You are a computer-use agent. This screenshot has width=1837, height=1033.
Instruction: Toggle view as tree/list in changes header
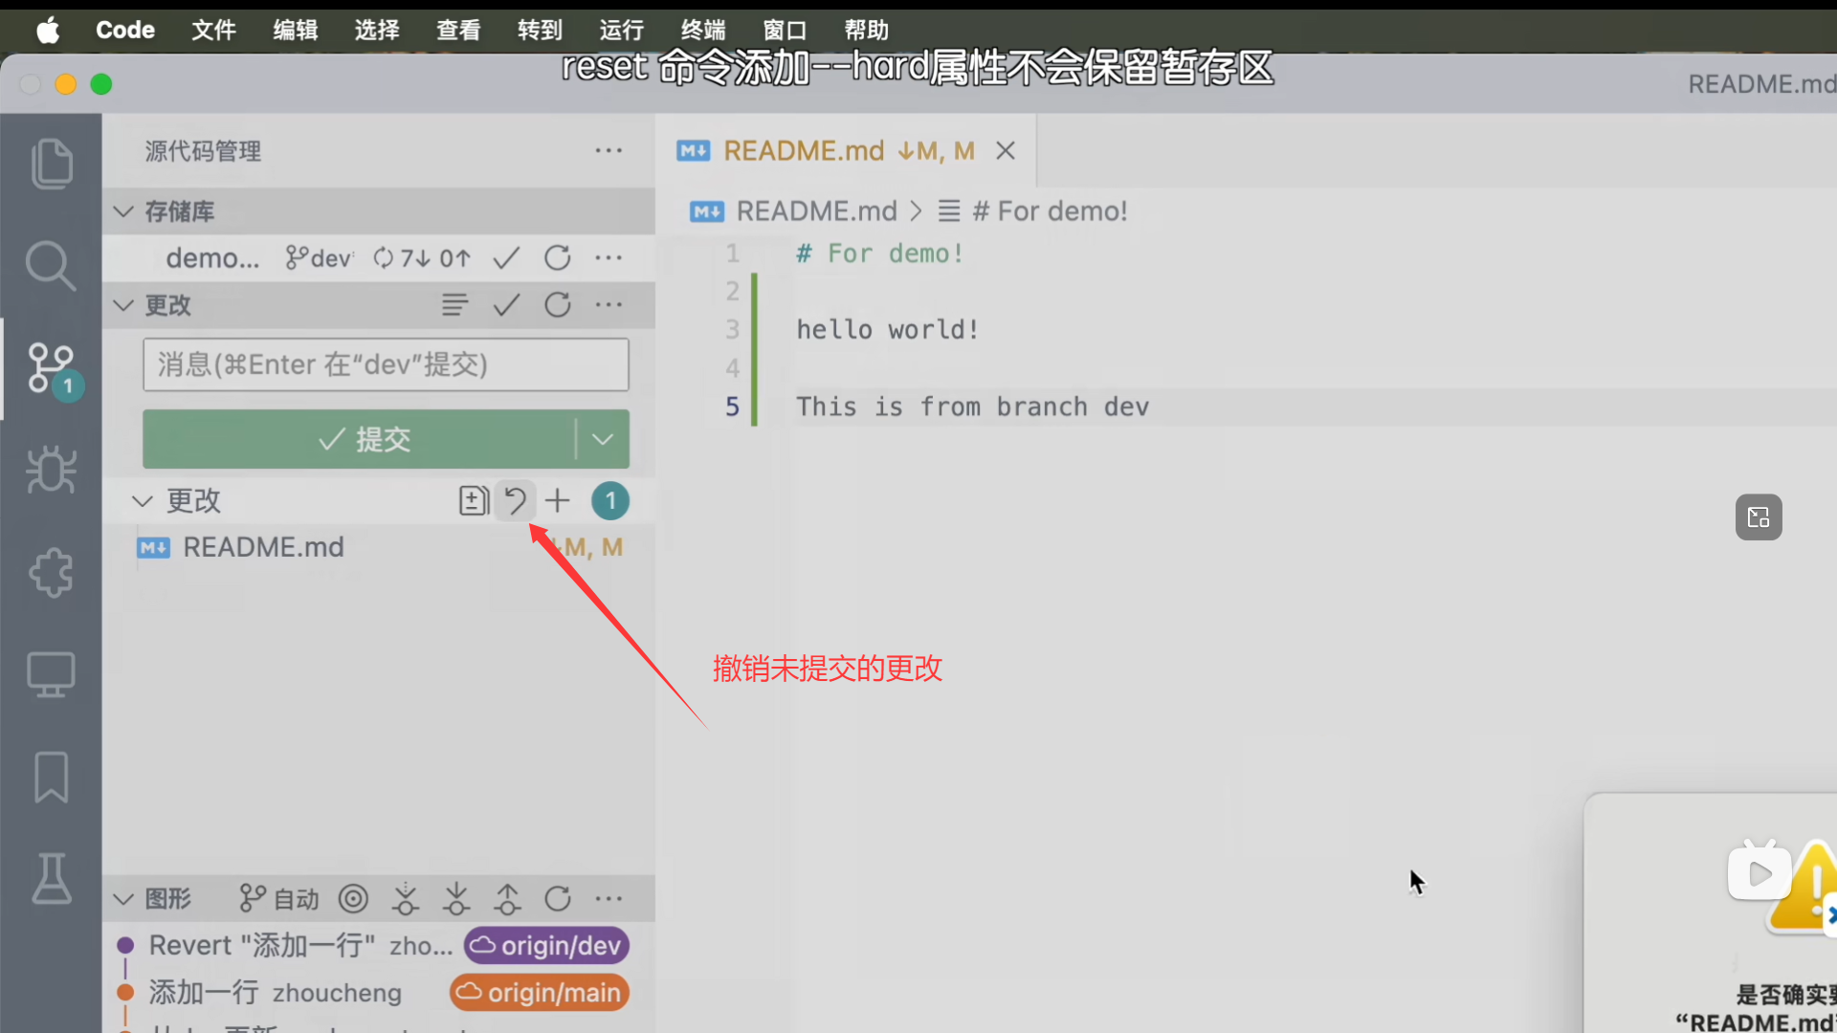(454, 305)
